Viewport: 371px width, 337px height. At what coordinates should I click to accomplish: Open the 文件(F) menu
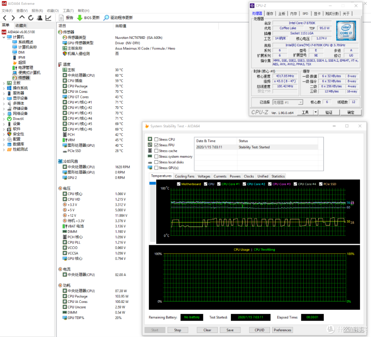point(7,11)
